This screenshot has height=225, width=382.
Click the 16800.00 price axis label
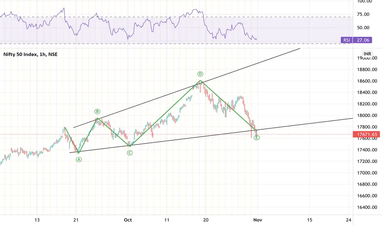(x=367, y=184)
